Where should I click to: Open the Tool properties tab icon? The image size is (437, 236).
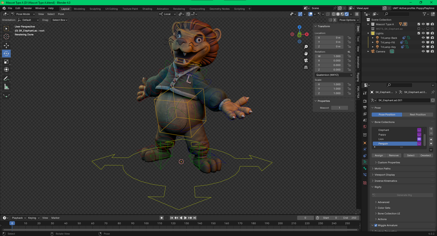[x=365, y=93]
